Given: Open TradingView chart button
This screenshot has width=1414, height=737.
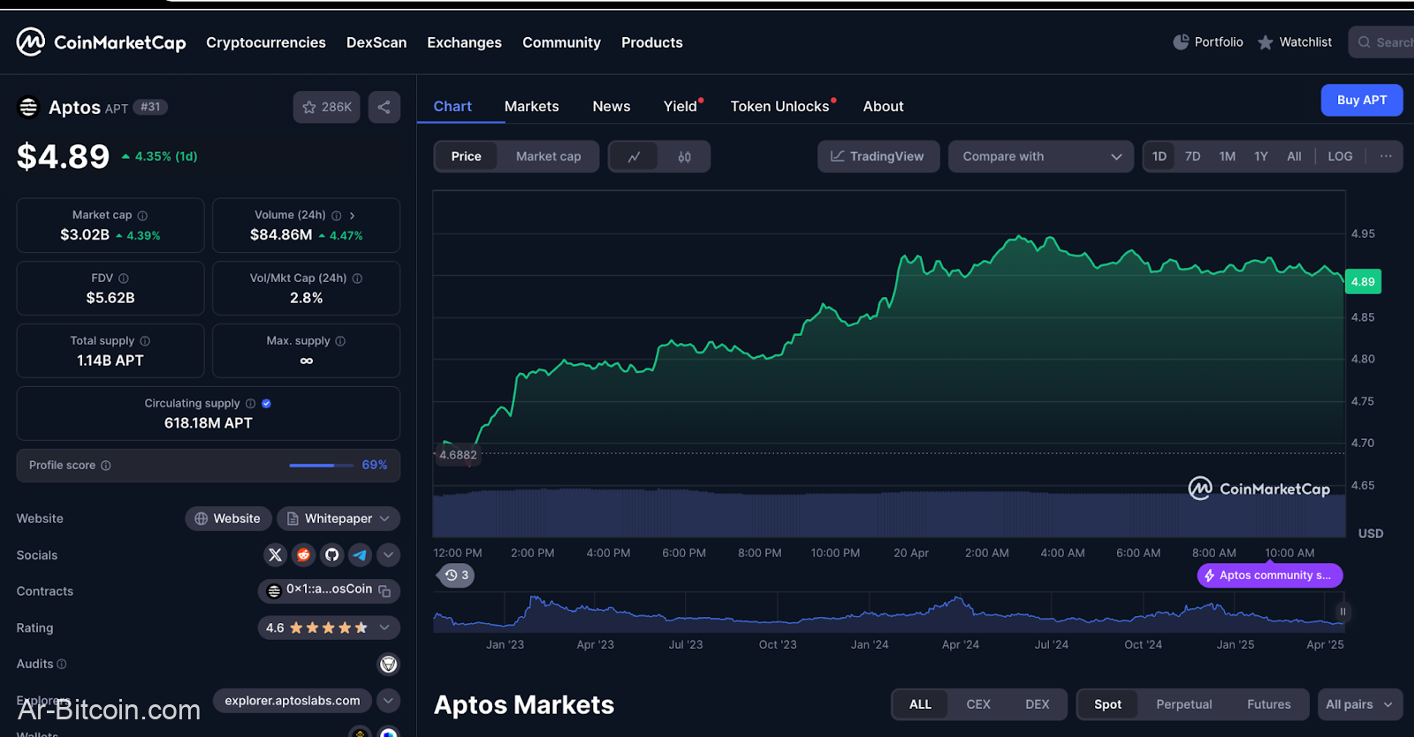Looking at the screenshot, I should point(878,156).
